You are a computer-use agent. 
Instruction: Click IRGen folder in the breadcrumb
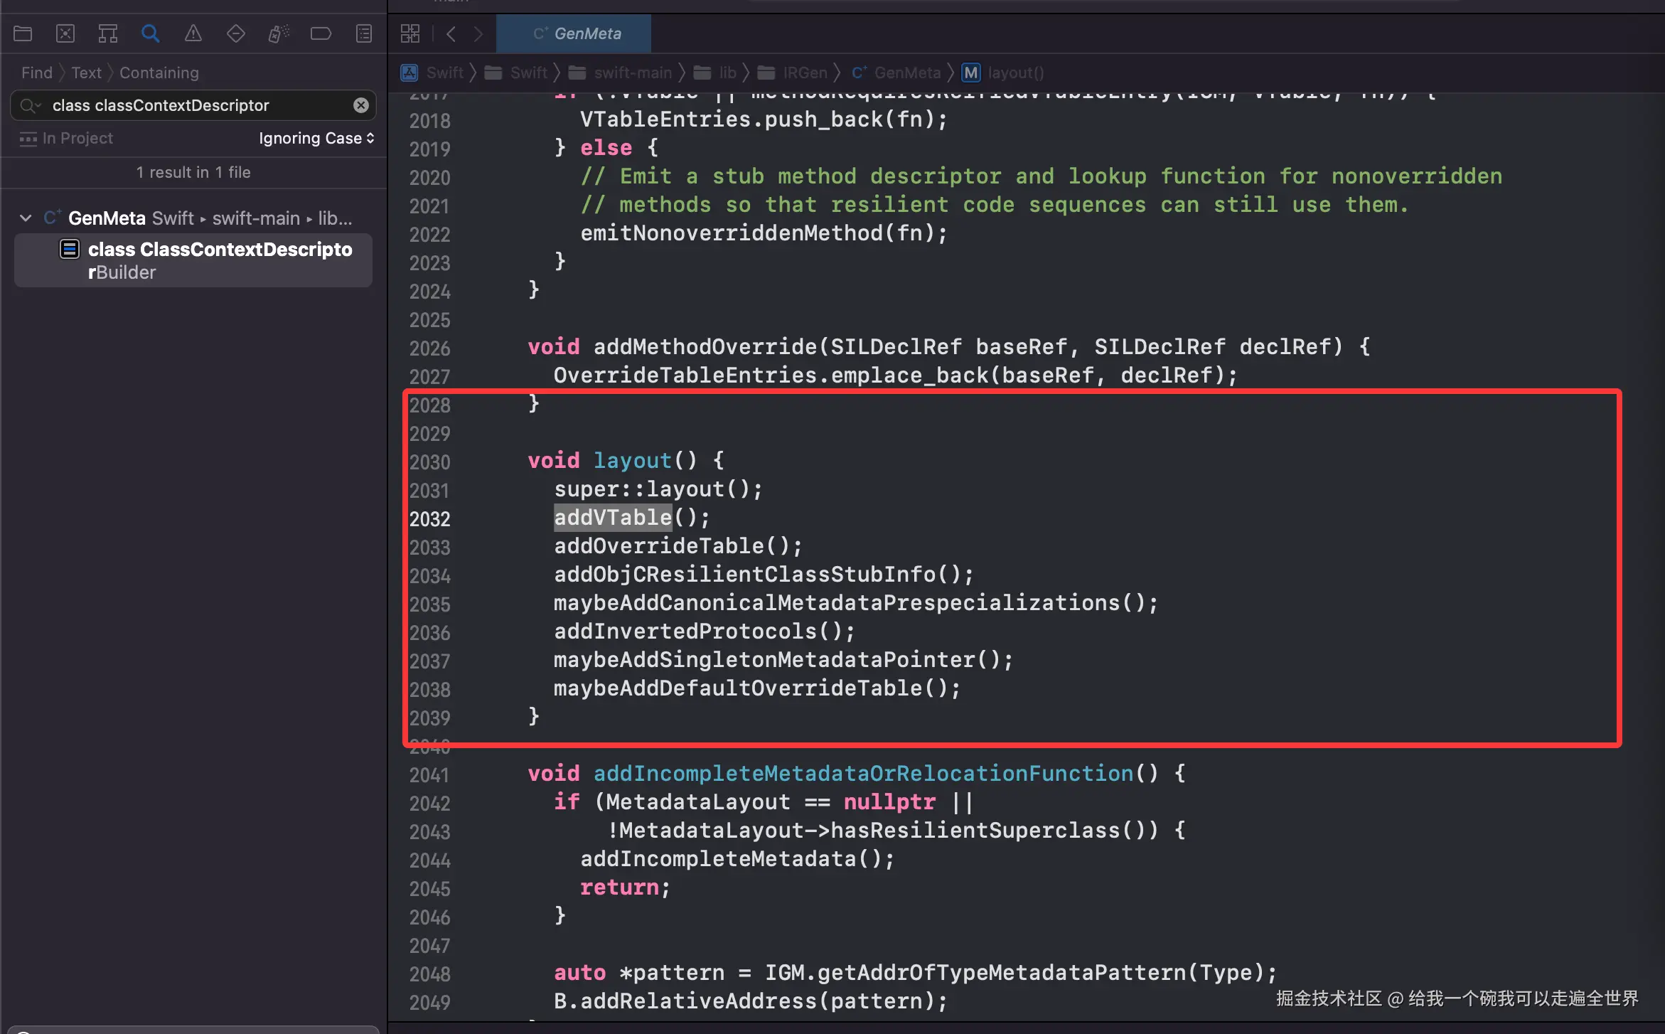[x=804, y=73]
